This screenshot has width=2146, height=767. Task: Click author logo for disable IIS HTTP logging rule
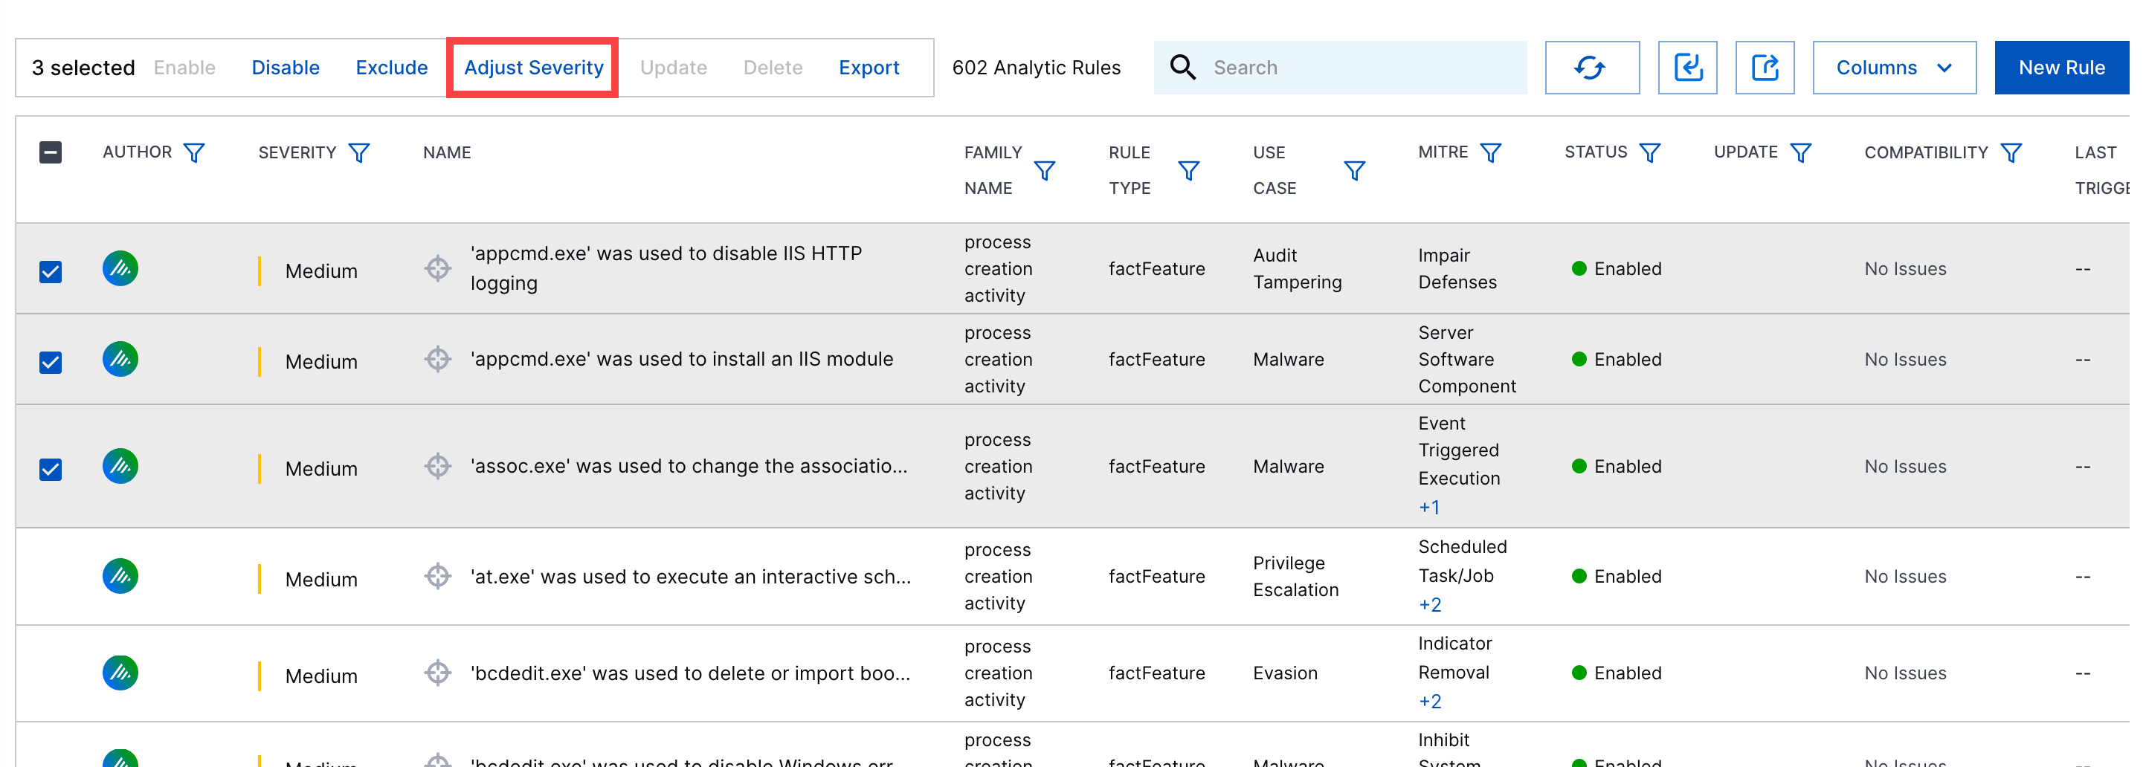[x=120, y=268]
